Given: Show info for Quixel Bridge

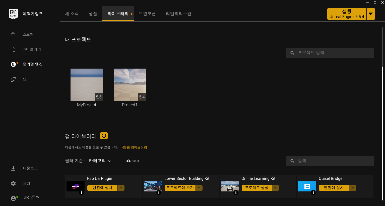Looking at the screenshot, I should point(313,192).
